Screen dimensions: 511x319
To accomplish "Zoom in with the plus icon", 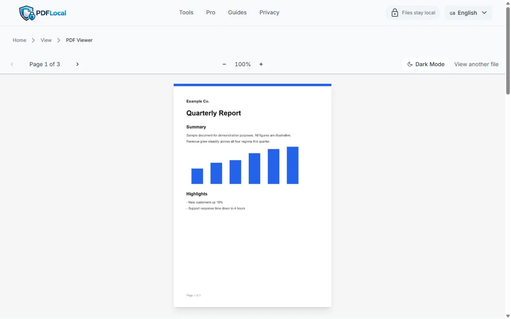I will click(261, 64).
